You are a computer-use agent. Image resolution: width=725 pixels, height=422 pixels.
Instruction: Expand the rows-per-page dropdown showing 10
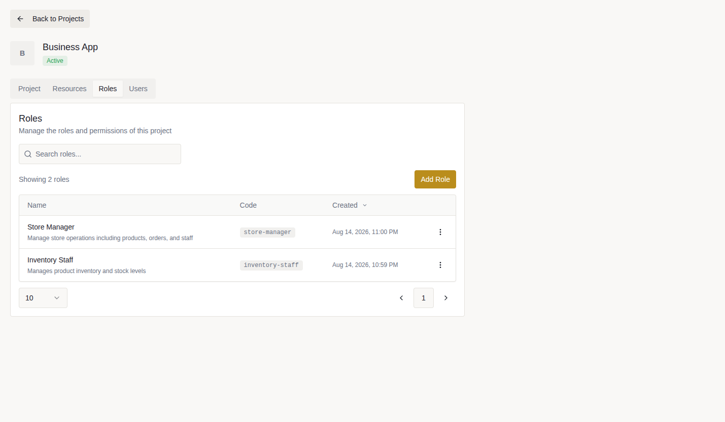click(43, 298)
